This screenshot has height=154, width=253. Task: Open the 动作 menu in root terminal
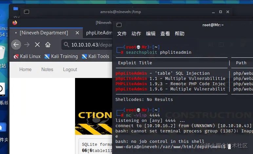pos(136,33)
